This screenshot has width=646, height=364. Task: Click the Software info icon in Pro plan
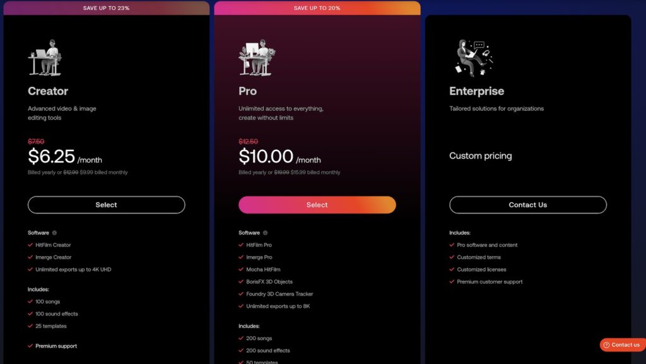(266, 233)
